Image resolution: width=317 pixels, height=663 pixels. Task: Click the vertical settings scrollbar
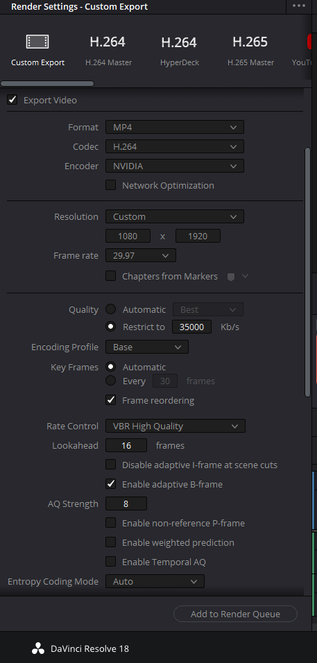click(x=308, y=272)
